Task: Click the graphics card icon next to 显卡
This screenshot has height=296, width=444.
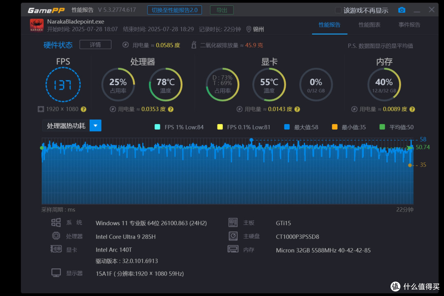Action: pyautogui.click(x=56, y=249)
